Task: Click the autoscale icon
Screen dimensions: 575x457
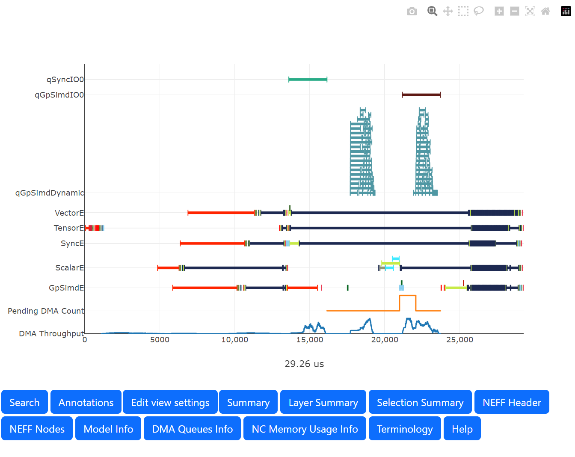Action: tap(530, 11)
